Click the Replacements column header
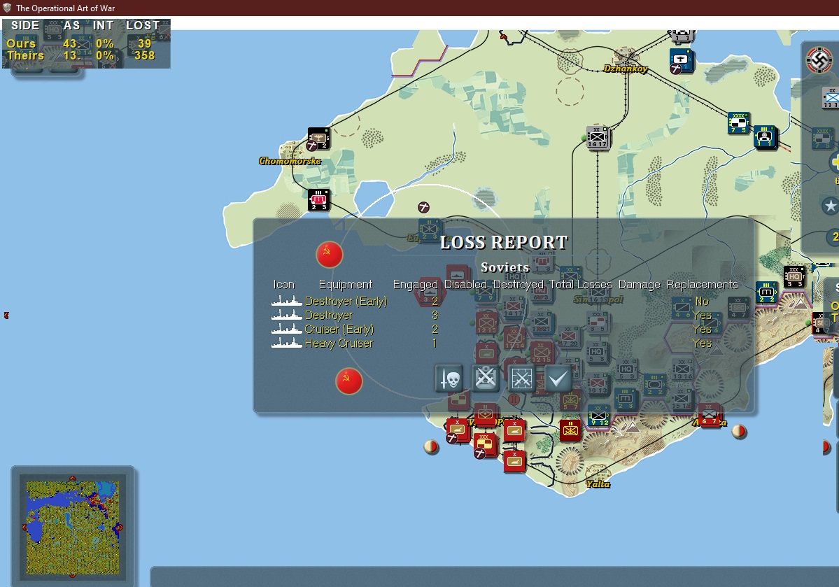The image size is (839, 587). (702, 285)
